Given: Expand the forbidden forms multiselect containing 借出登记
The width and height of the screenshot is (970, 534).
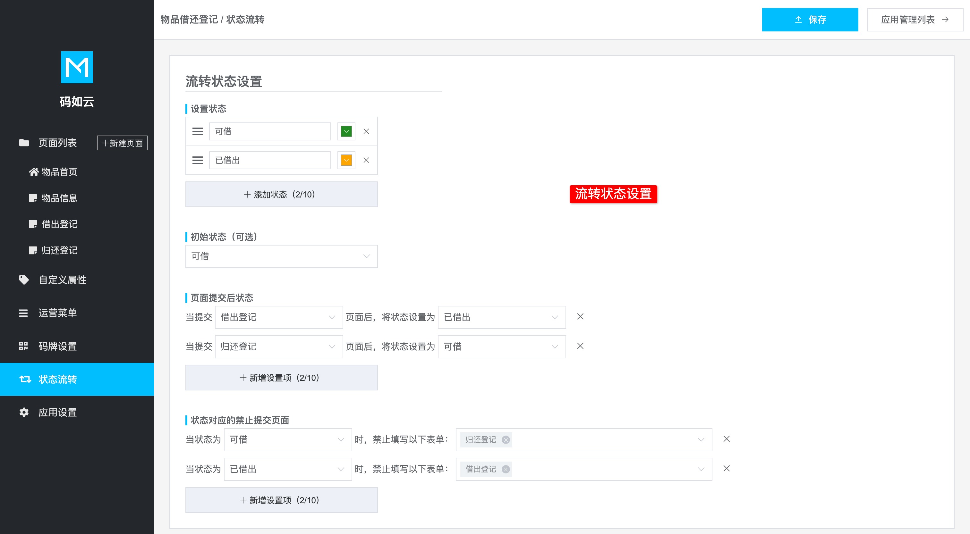Looking at the screenshot, I should click(x=584, y=469).
